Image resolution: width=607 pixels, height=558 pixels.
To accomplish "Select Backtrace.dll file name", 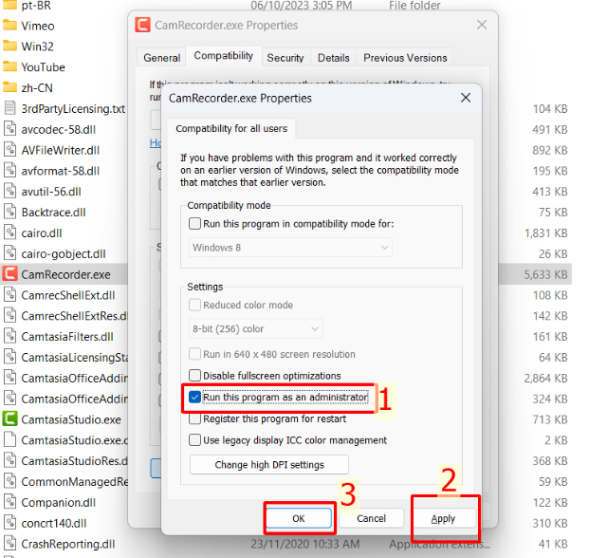I will point(53,213).
